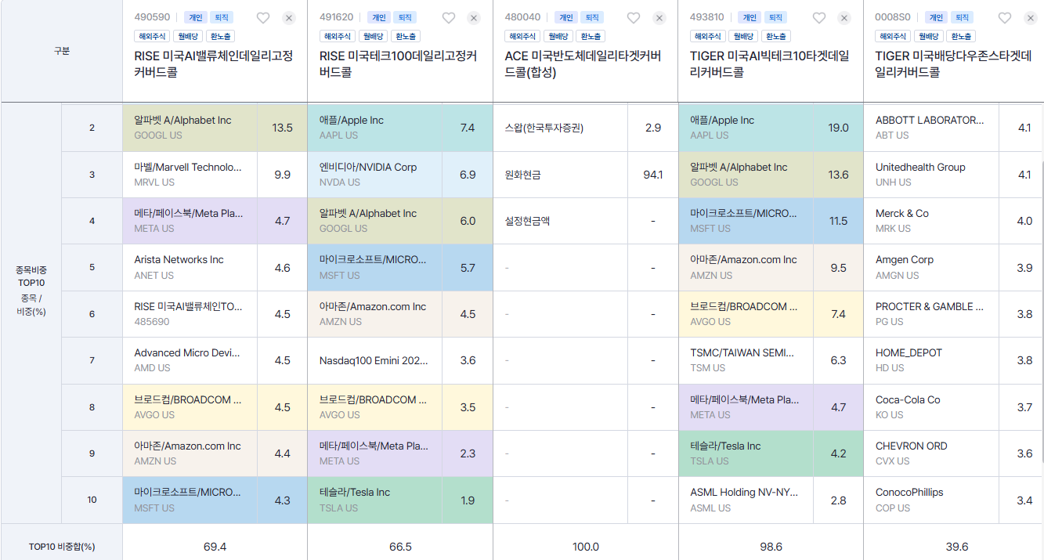Select CHEVRON ORD CVX US cell

coord(931,453)
